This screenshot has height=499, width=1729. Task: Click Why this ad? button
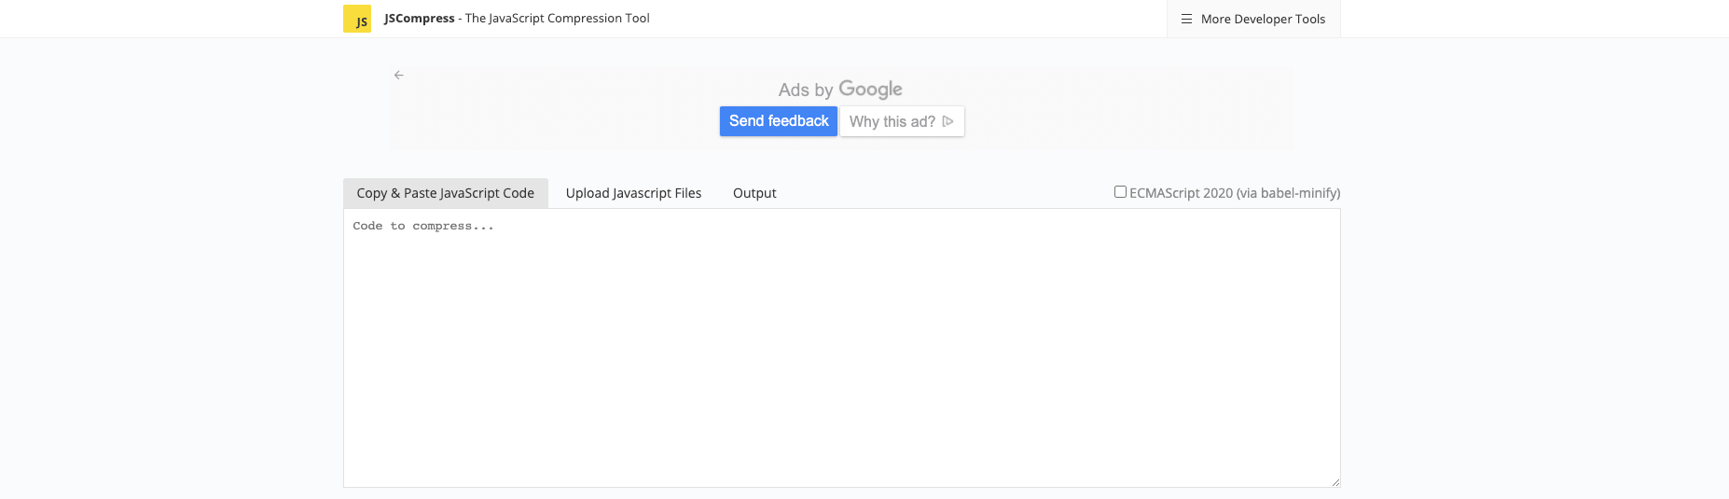[902, 121]
